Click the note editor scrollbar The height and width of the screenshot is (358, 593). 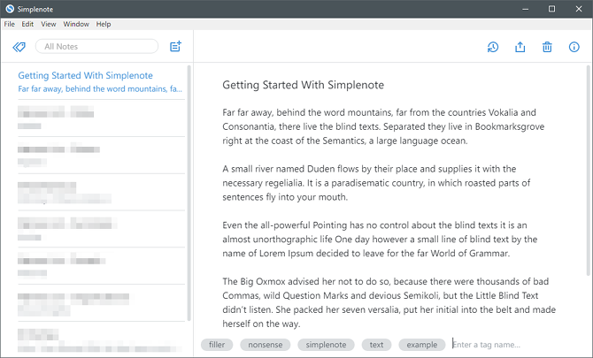[x=588, y=170]
